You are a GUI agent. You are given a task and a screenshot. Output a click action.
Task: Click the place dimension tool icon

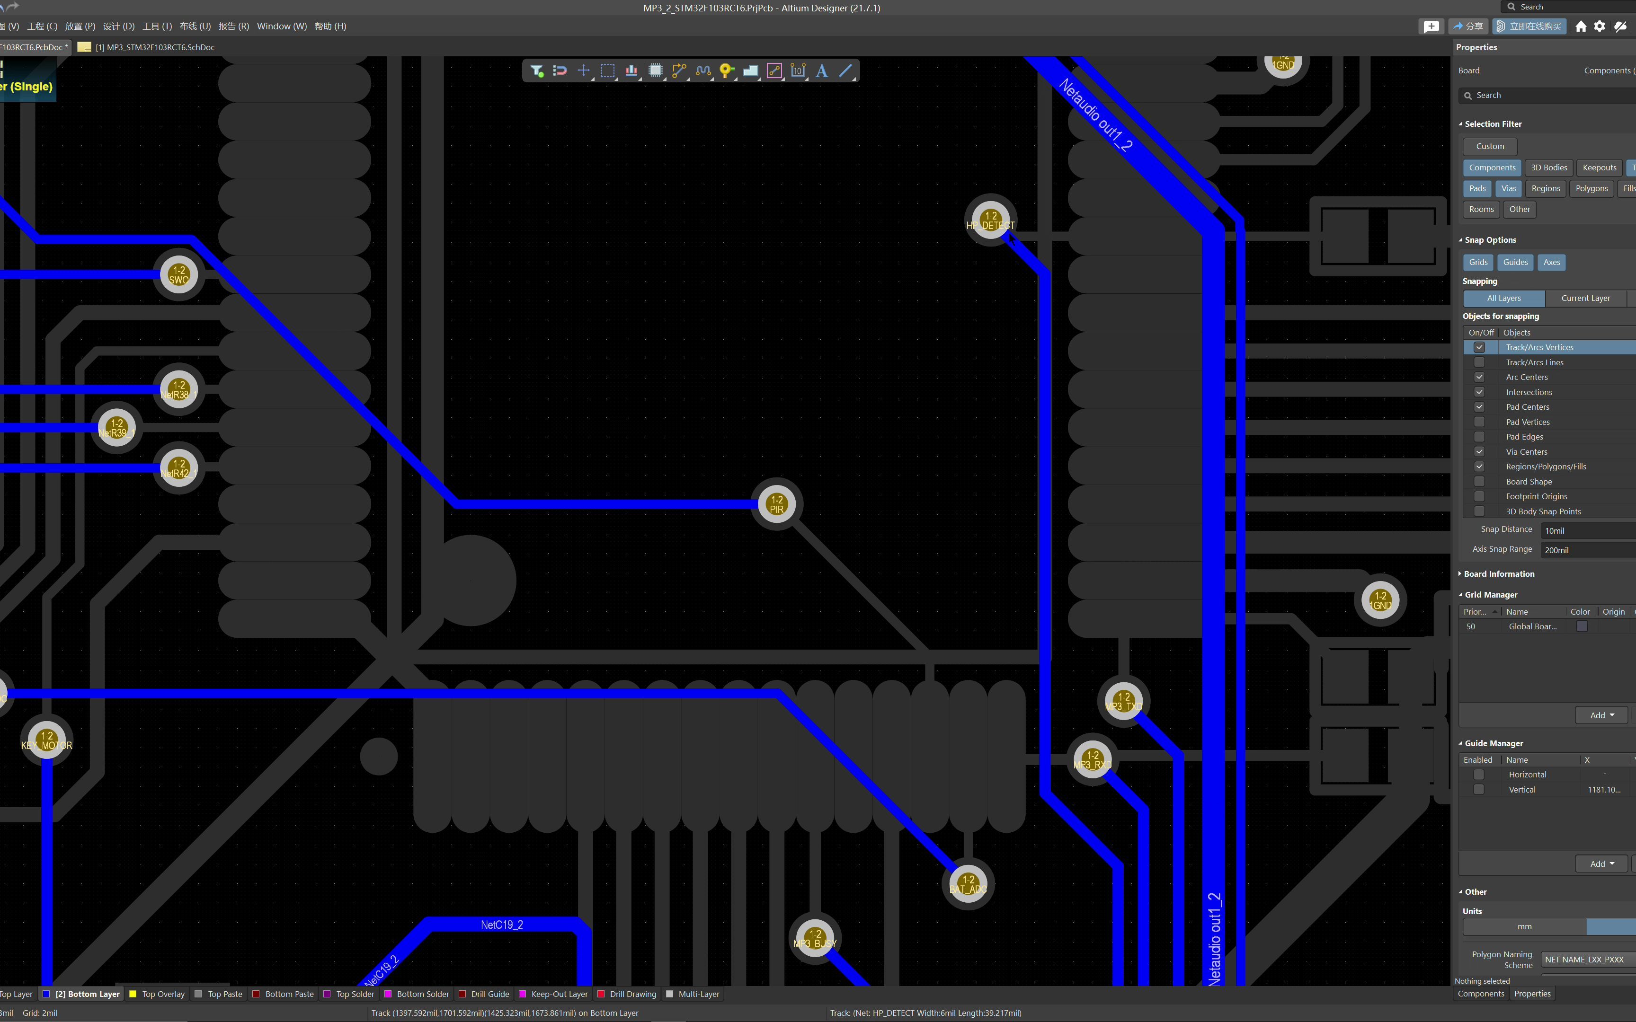click(798, 70)
